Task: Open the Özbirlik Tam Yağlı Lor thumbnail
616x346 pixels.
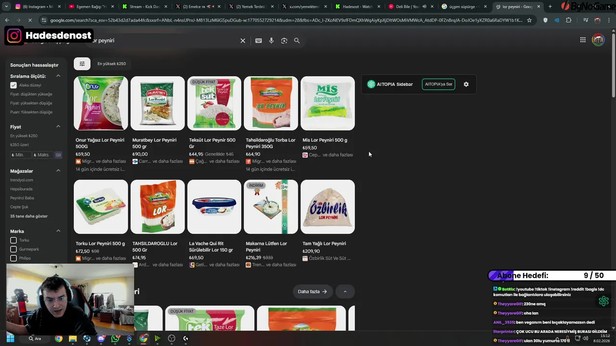Action: (328, 207)
